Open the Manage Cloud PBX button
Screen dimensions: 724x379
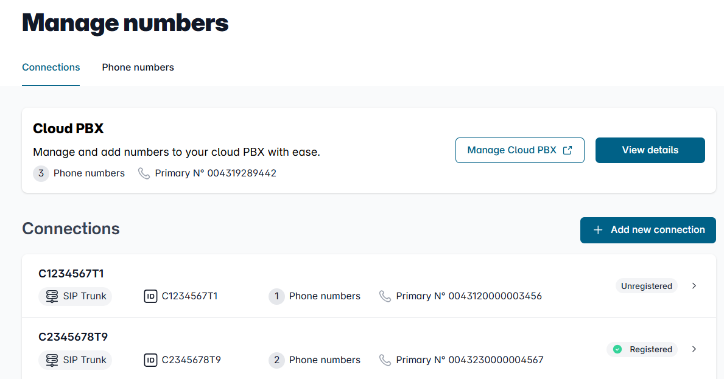(519, 150)
